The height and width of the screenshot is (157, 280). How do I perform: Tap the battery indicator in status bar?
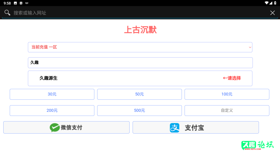point(276,3)
